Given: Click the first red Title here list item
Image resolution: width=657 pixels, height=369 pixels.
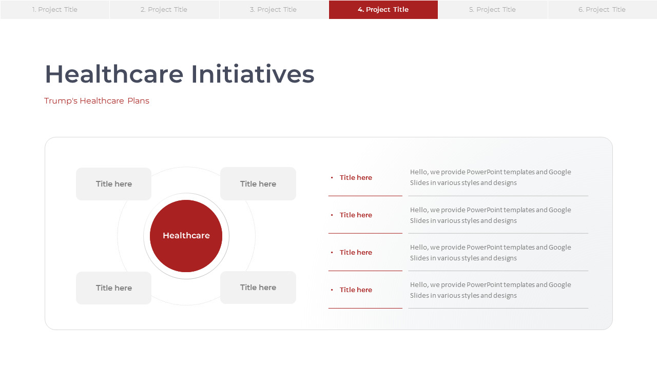Looking at the screenshot, I should tap(356, 178).
